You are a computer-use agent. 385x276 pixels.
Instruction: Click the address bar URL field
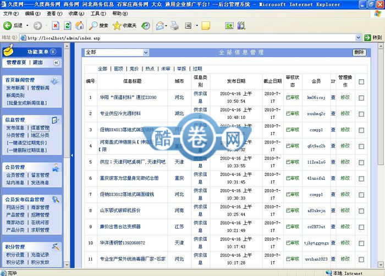(x=188, y=38)
